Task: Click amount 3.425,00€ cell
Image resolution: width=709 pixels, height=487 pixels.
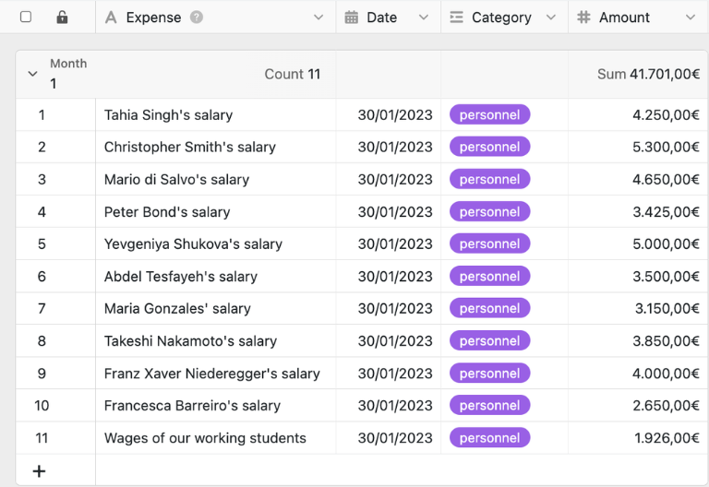Action: pyautogui.click(x=638, y=212)
